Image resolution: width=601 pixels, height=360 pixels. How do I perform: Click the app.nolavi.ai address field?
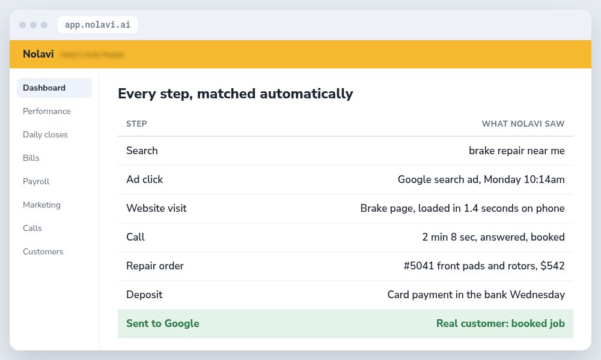click(x=98, y=25)
